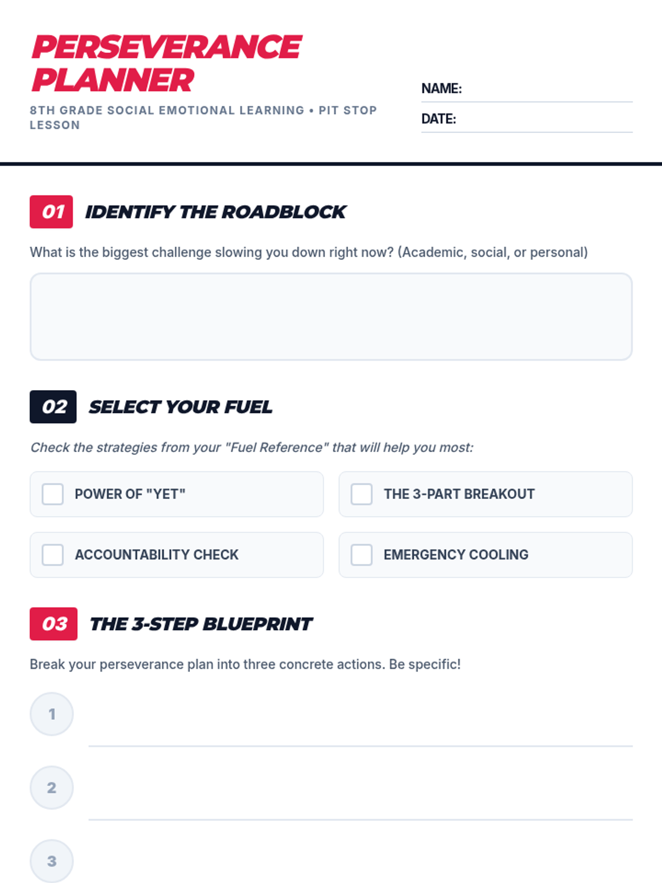
Task: Click the Select Your Fuel heading
Action: [180, 407]
